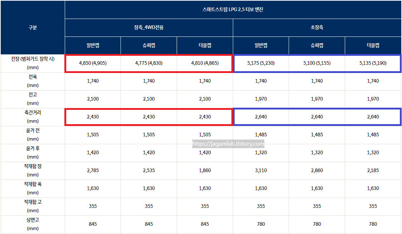The width and height of the screenshot is (402, 234).
Task: Select the 슈퍼캡 header under 초장축
Action: pyautogui.click(x=317, y=45)
